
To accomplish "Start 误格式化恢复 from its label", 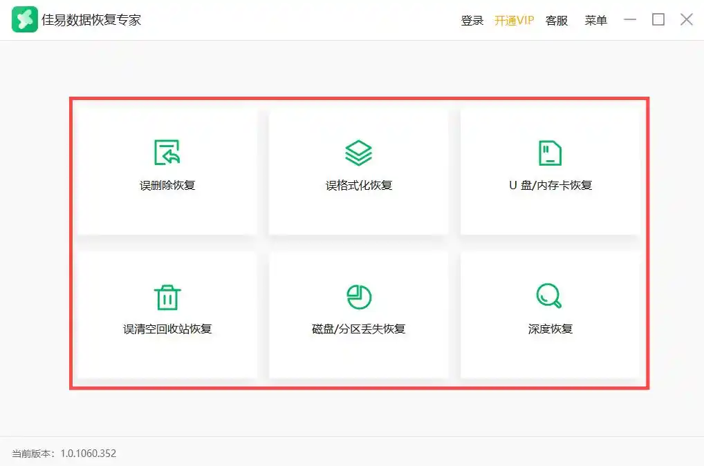I will (359, 185).
